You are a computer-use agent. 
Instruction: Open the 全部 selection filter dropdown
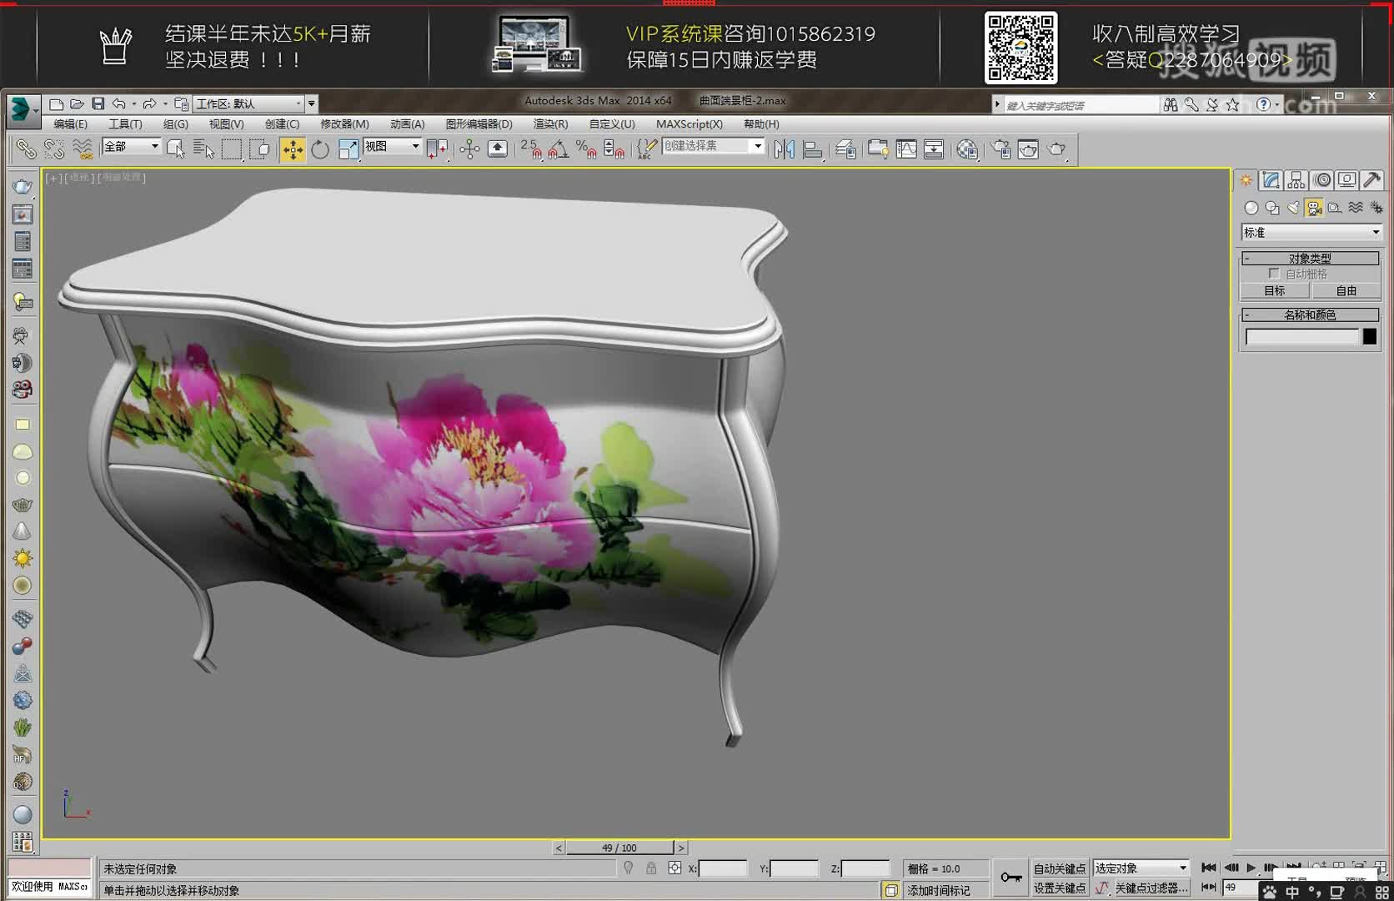coord(154,146)
